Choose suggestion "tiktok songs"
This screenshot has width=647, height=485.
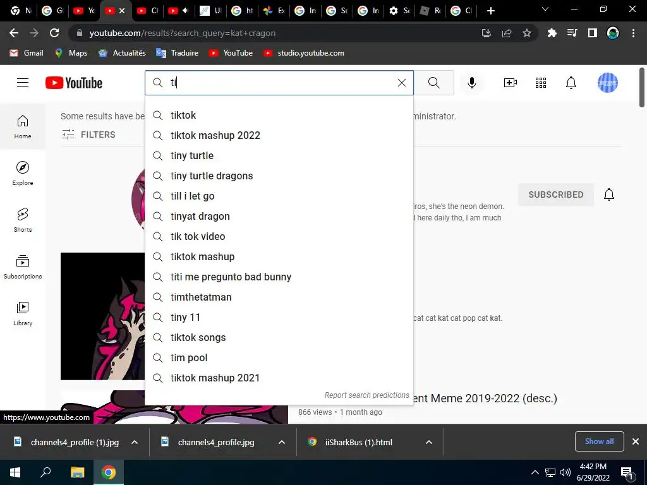coord(279,337)
